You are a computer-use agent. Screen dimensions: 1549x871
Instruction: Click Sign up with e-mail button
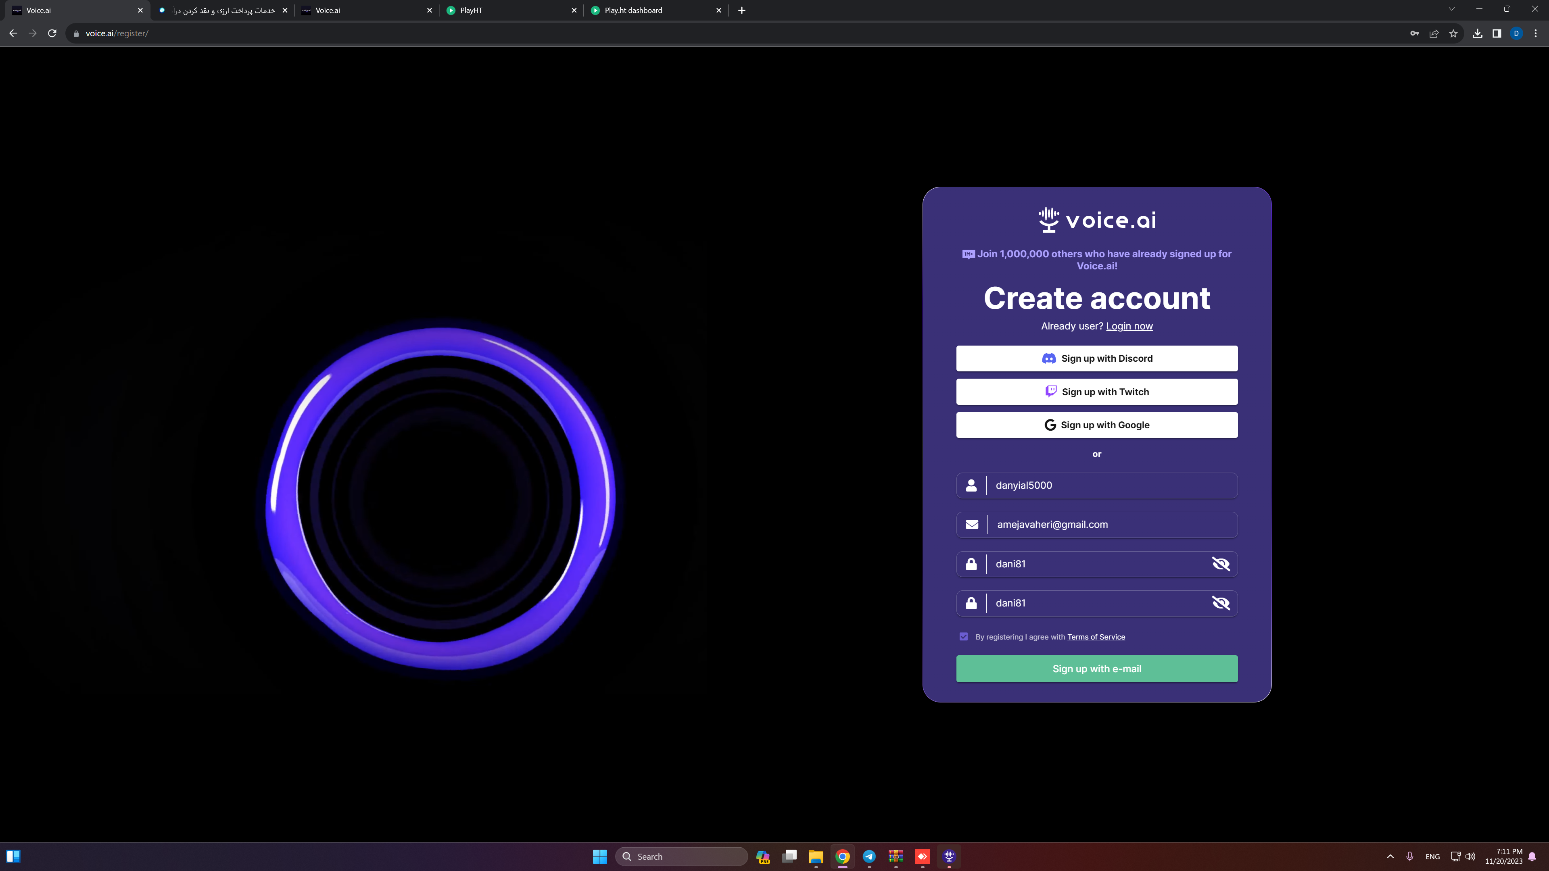(1097, 669)
